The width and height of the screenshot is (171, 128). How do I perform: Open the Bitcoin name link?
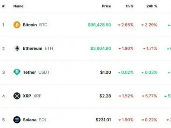click(30, 25)
